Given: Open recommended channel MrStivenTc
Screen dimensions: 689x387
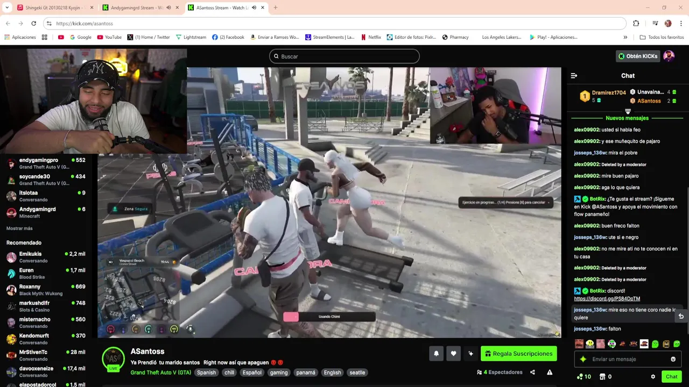Looking at the screenshot, I should point(46,355).
